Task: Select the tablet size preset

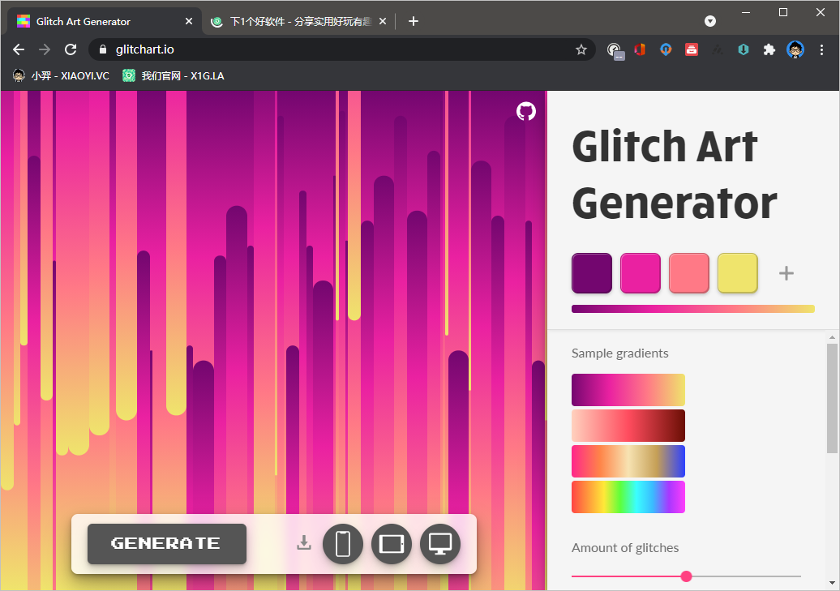Action: (392, 543)
